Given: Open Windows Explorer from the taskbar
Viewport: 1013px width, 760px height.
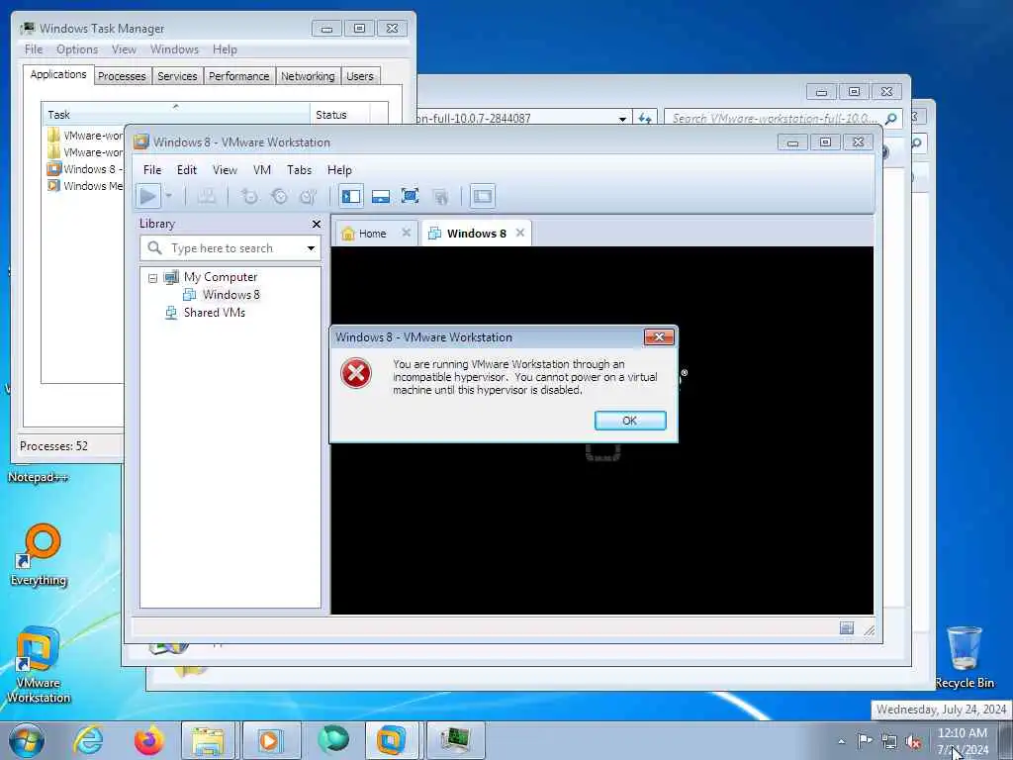Looking at the screenshot, I should [x=208, y=740].
